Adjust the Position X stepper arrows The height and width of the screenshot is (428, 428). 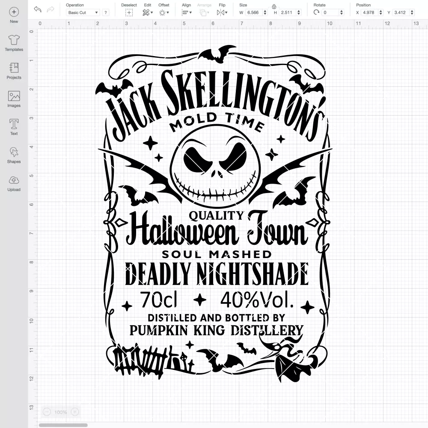tap(381, 12)
